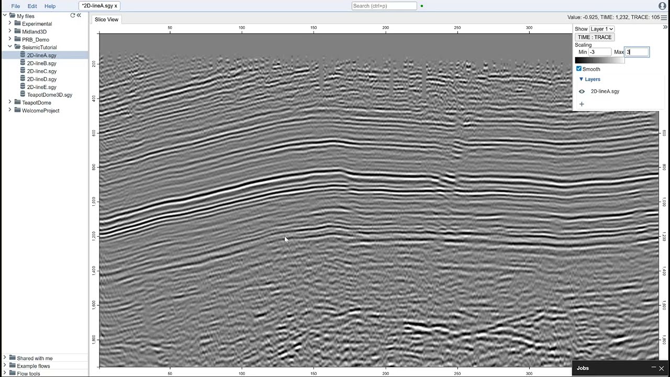Toggle the Smooth checkbox

579,69
